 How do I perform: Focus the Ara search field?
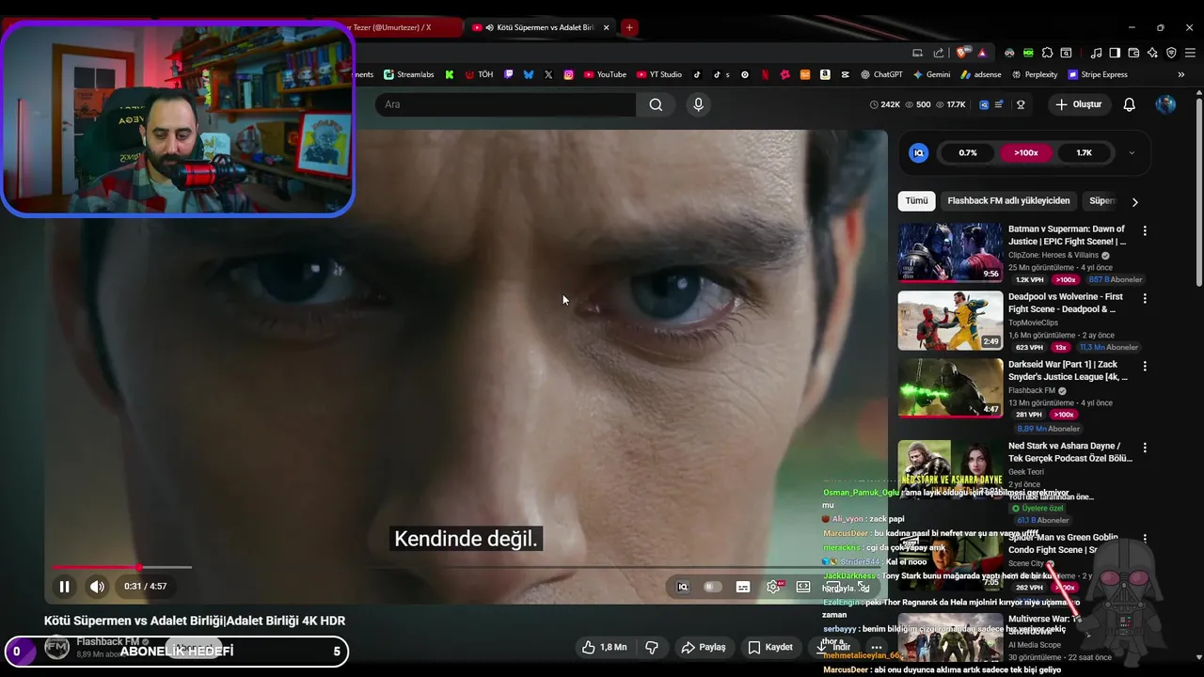click(506, 104)
